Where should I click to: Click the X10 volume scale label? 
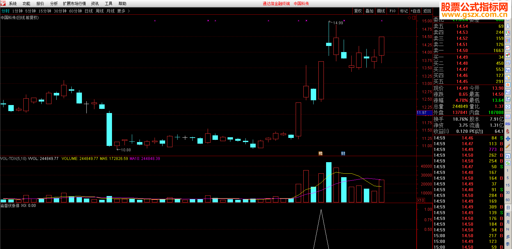420,200
